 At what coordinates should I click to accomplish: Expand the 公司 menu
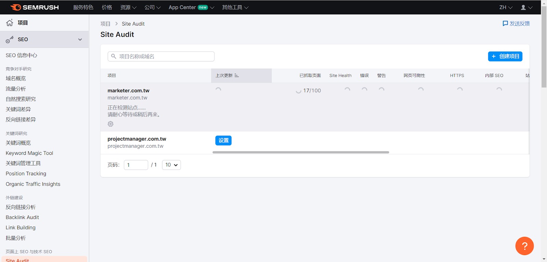tap(152, 7)
